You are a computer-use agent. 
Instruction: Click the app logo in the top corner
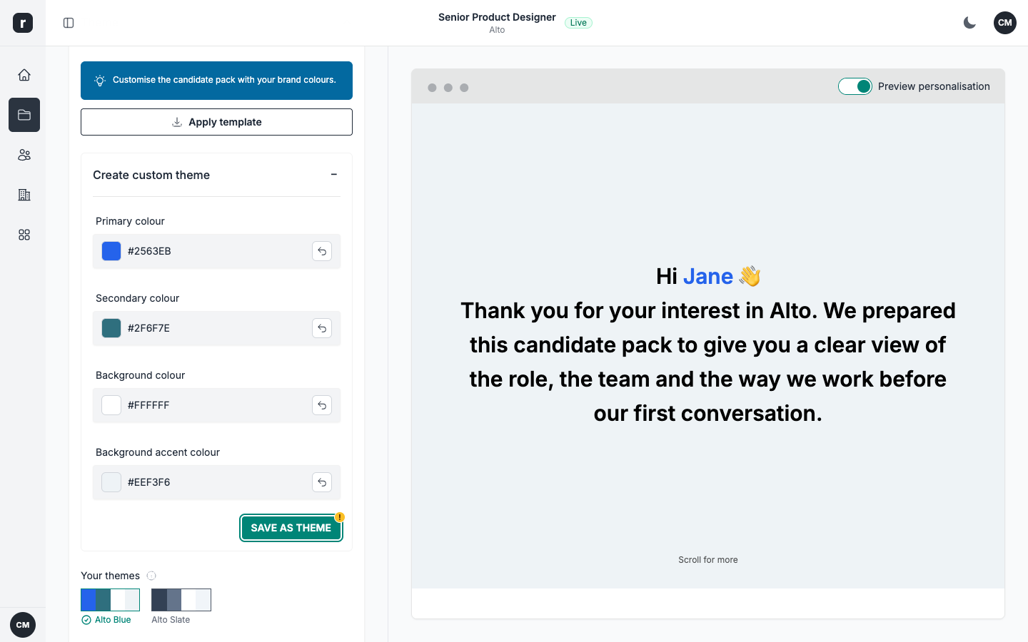pyautogui.click(x=23, y=23)
